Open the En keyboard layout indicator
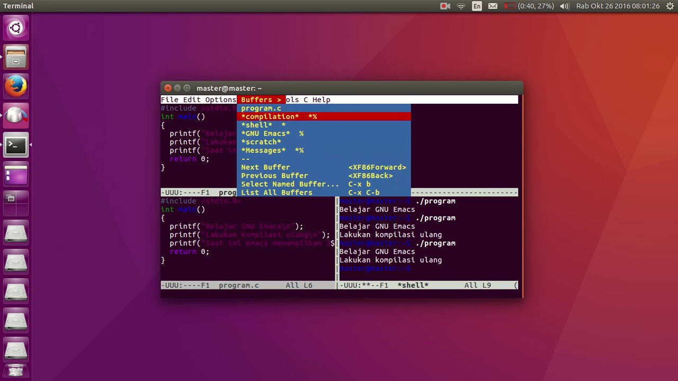678x381 pixels. 477,6
